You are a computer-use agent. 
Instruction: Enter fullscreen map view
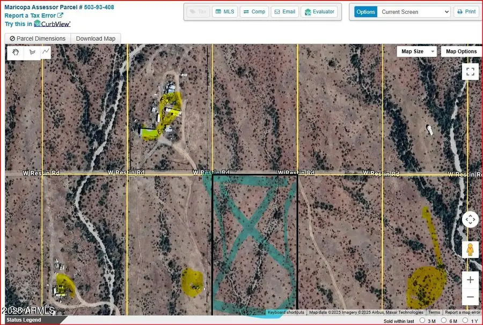[470, 71]
